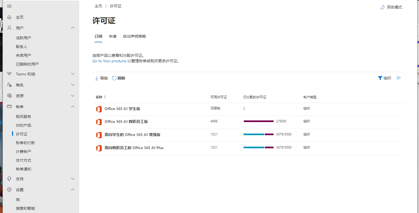This screenshot has height=213, width=419.
Task: Expand the 资源 section chevron
Action: 73,96
